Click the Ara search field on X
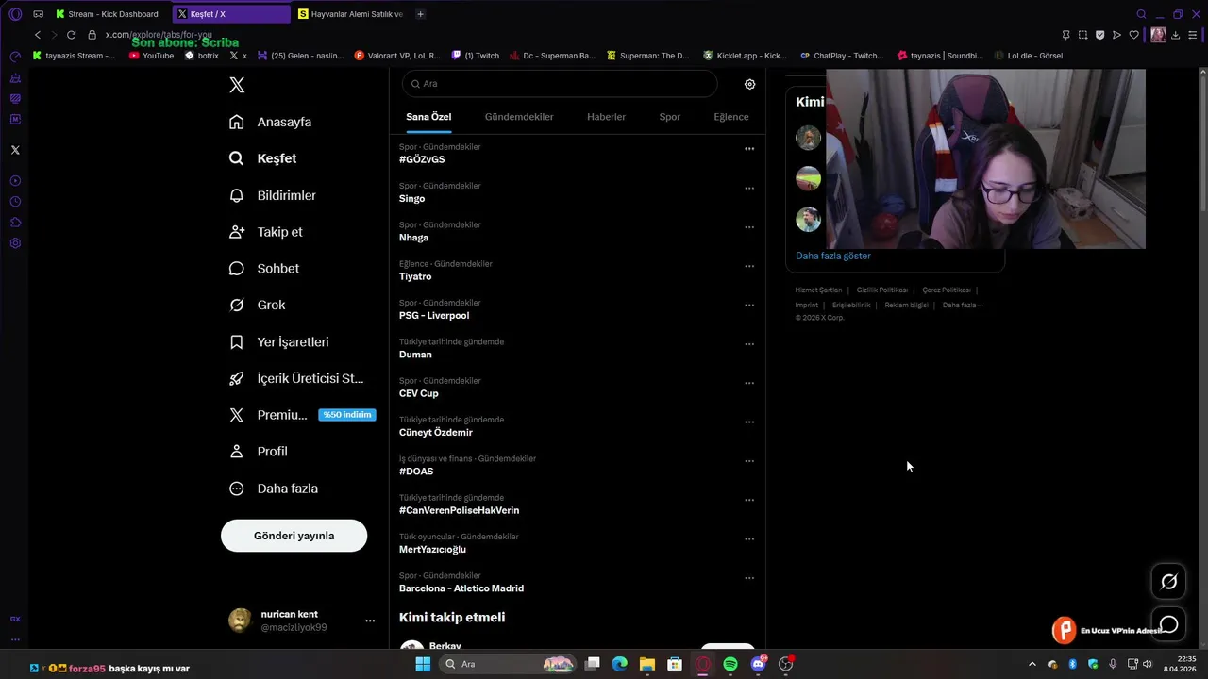1208x679 pixels. click(560, 84)
